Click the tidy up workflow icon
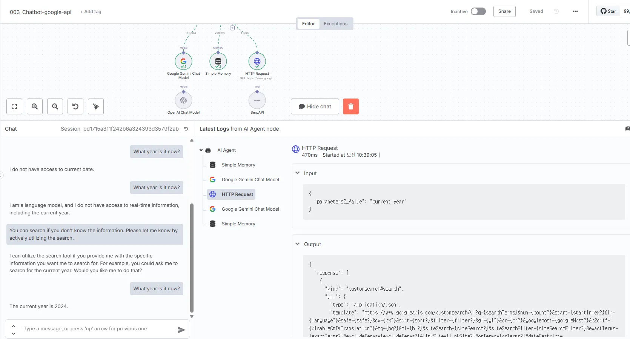 click(96, 106)
